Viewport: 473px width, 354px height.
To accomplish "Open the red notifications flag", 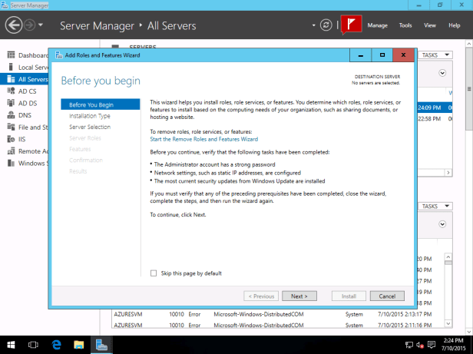I will tap(352, 25).
